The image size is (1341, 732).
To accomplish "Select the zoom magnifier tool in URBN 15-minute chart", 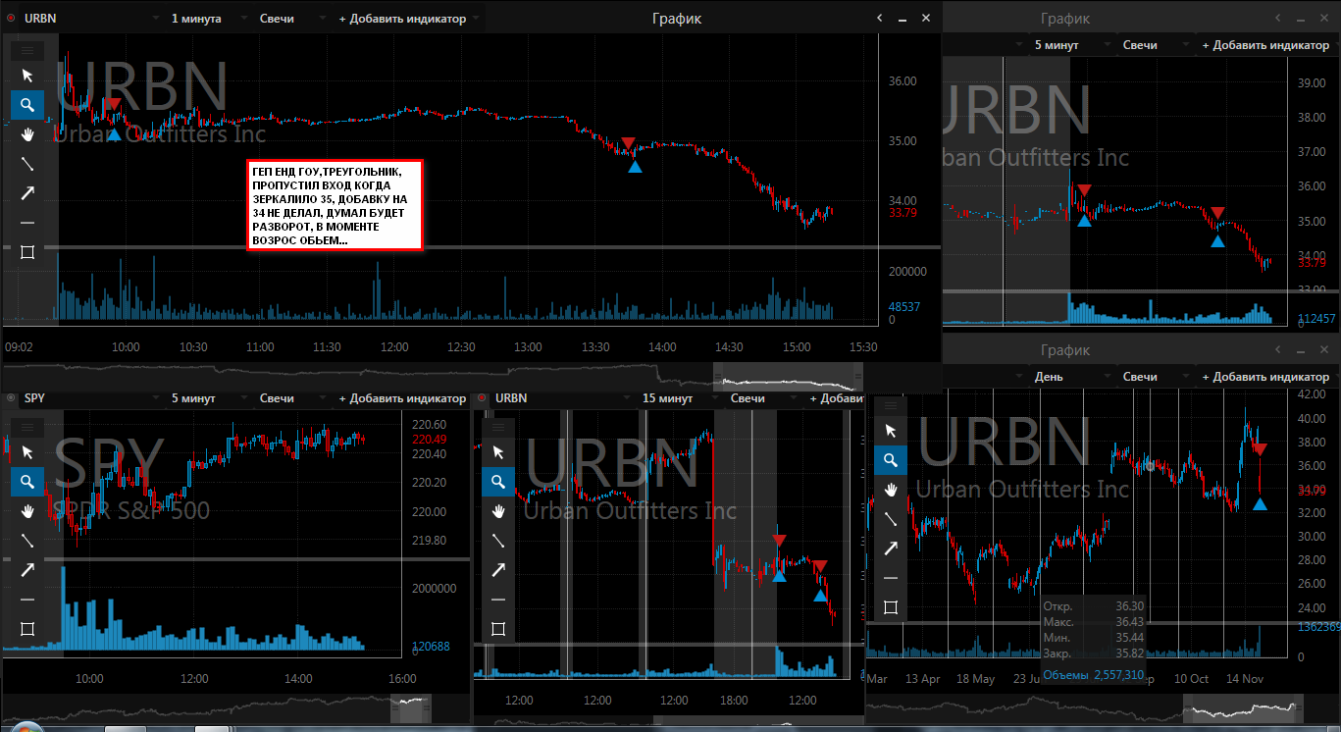I will click(498, 481).
